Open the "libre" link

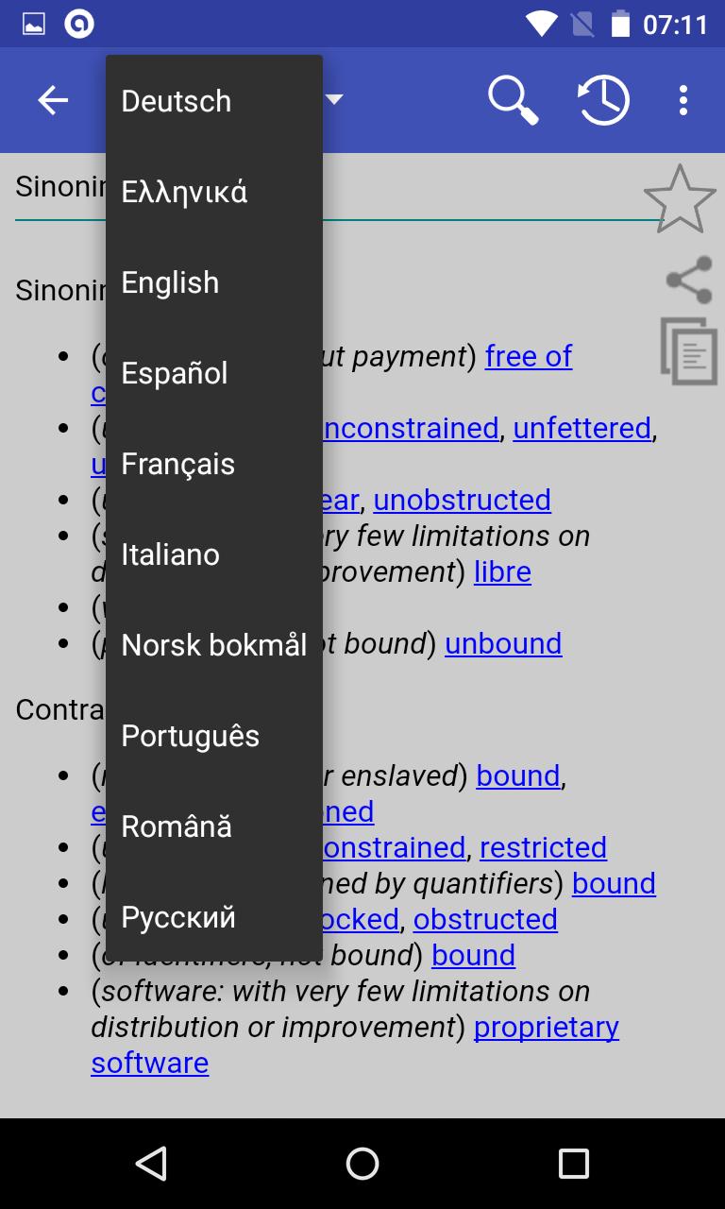pos(502,571)
